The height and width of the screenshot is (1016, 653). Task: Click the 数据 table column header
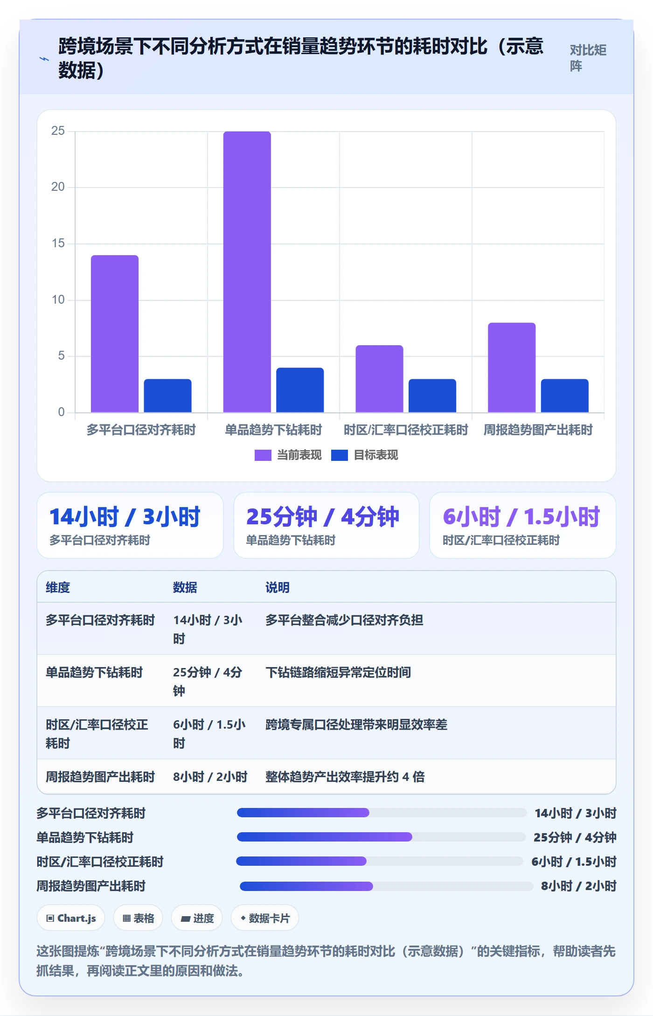click(x=185, y=587)
